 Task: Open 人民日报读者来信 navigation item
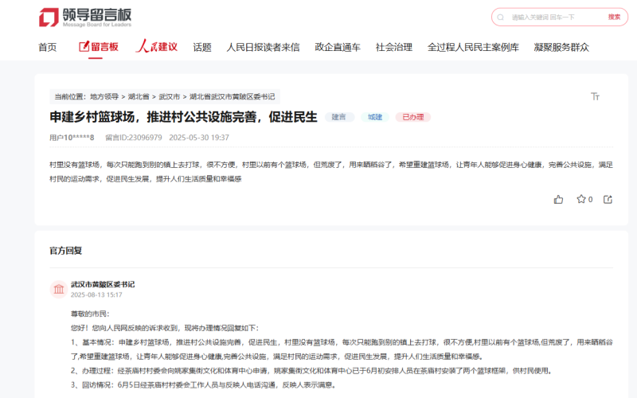tap(263, 48)
